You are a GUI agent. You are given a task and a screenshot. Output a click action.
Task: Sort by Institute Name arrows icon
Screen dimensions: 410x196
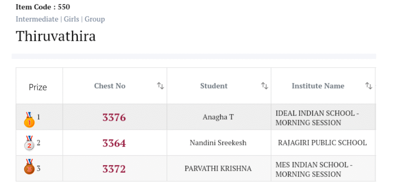coord(369,86)
